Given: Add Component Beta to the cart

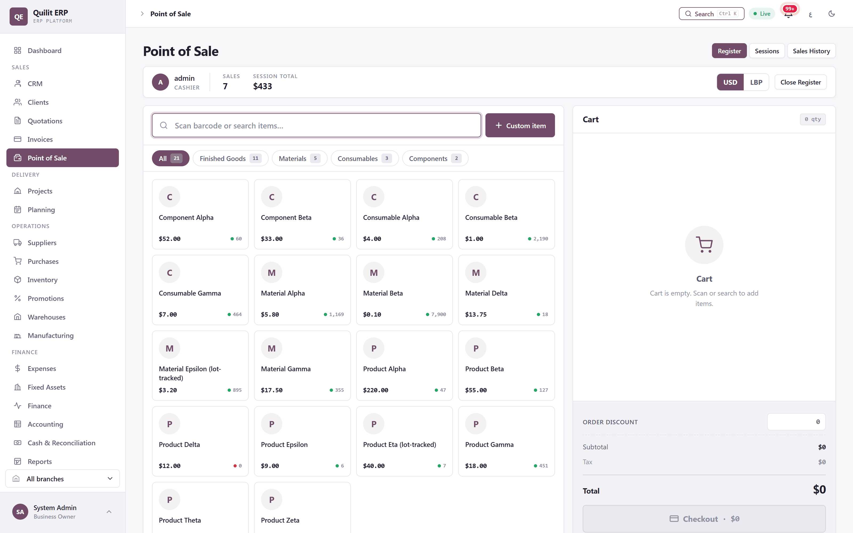Looking at the screenshot, I should [302, 214].
